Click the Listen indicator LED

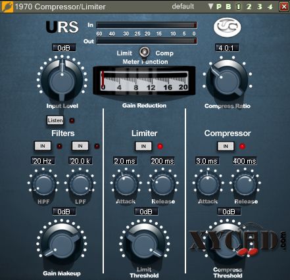point(72,120)
